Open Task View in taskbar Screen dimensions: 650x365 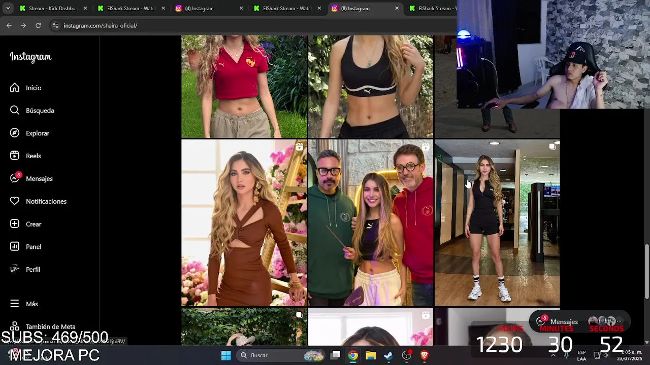[336, 355]
